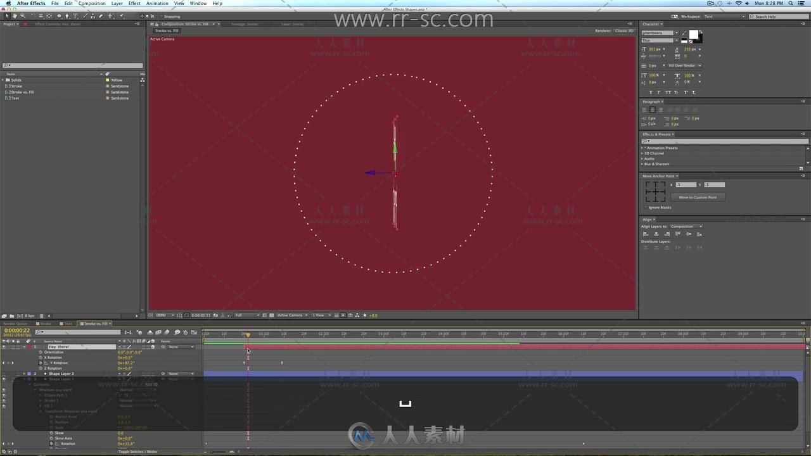
Task: Toggle Small Caps in Character panel
Action: 677,92
